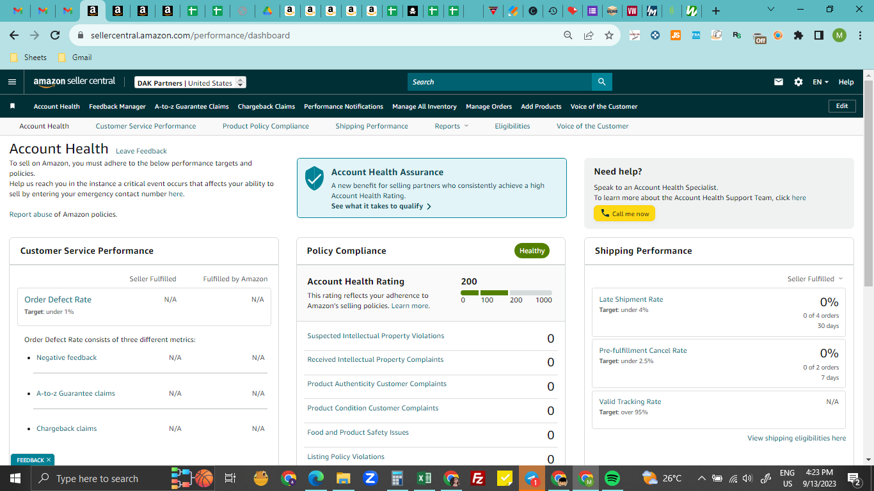Open the mail messages icon
Viewport: 874px width, 491px height.
pyautogui.click(x=779, y=82)
